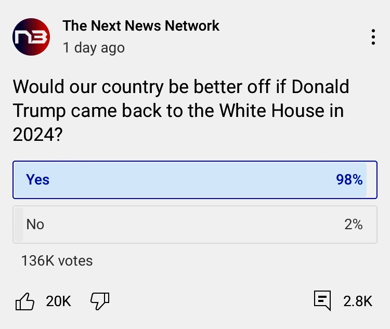This screenshot has height=329, width=390.
Task: Click the 98% result on Yes
Action: (x=349, y=180)
